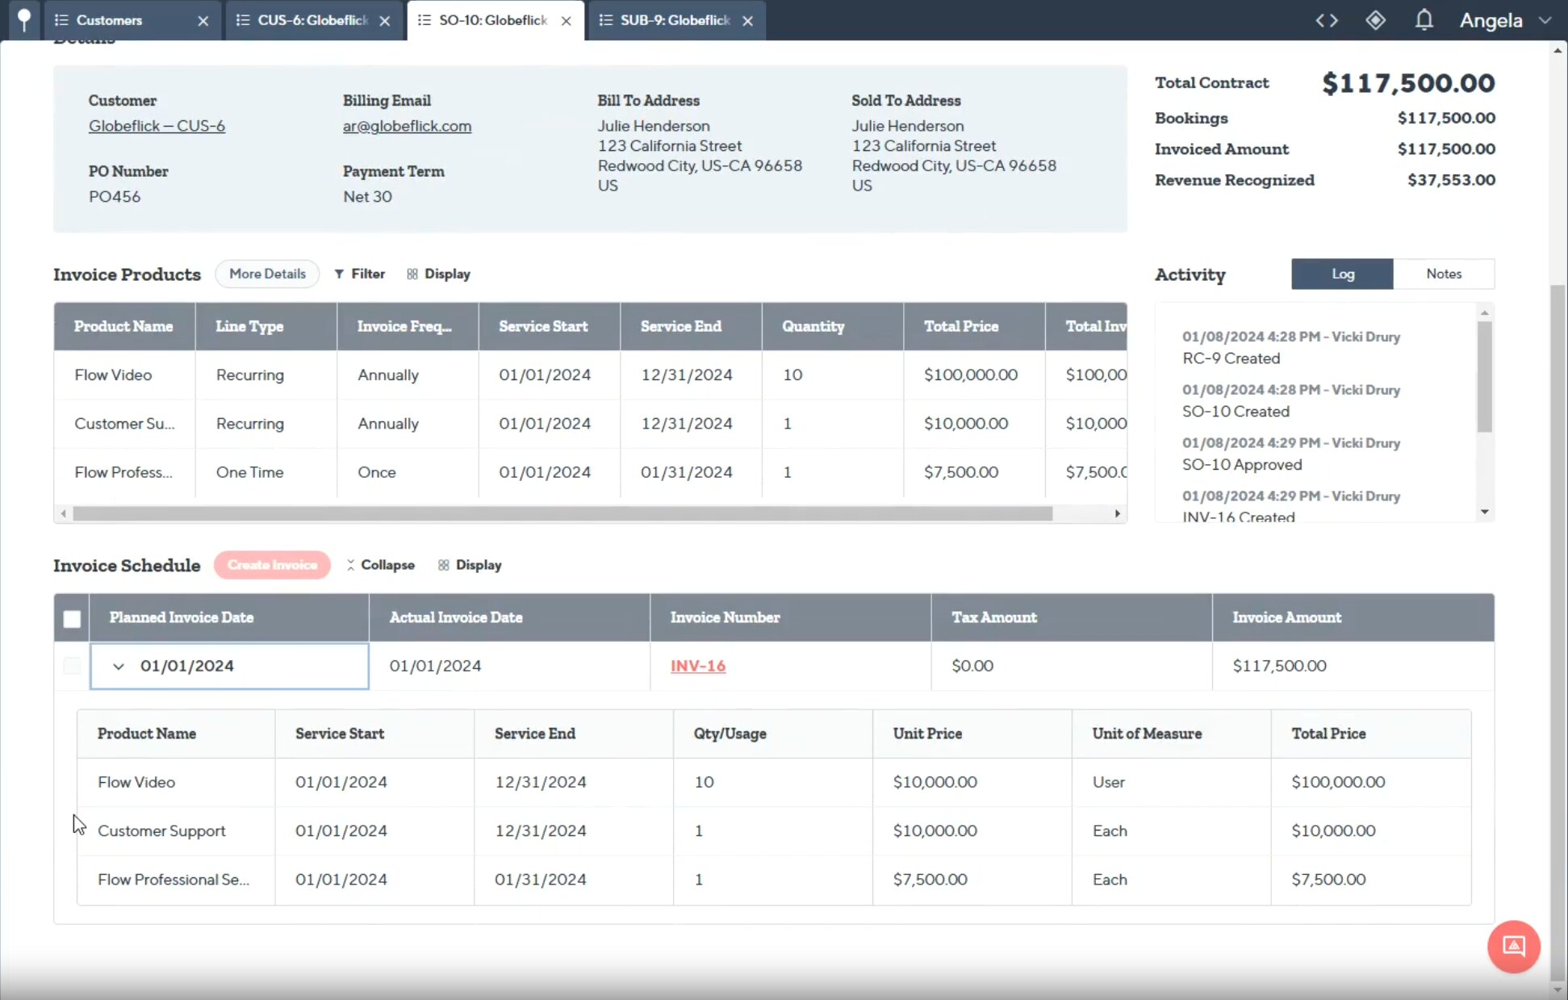Click the More Details button
This screenshot has height=1000, width=1568.
click(x=267, y=274)
